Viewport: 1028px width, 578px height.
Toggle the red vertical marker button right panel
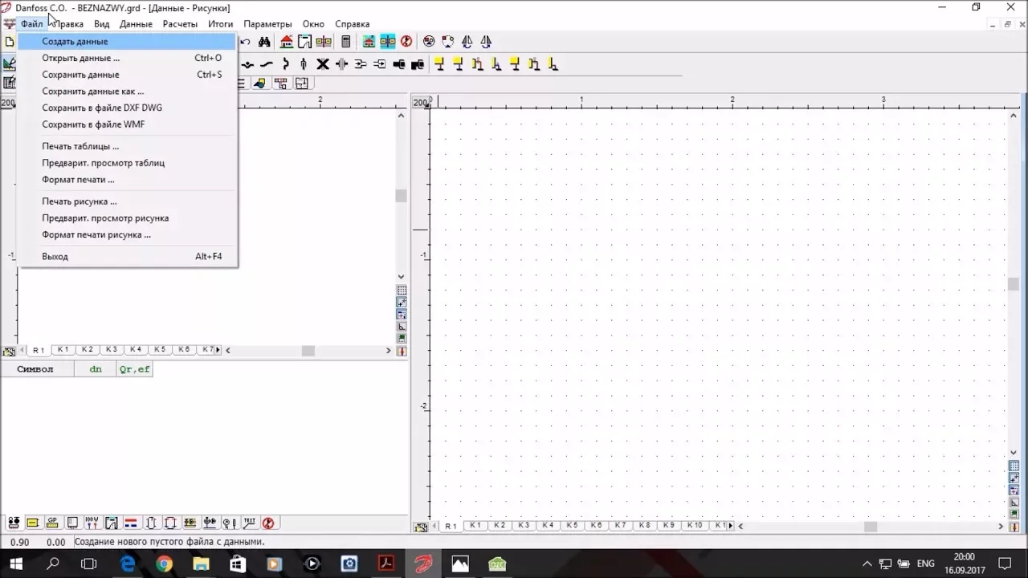pyautogui.click(x=1014, y=527)
